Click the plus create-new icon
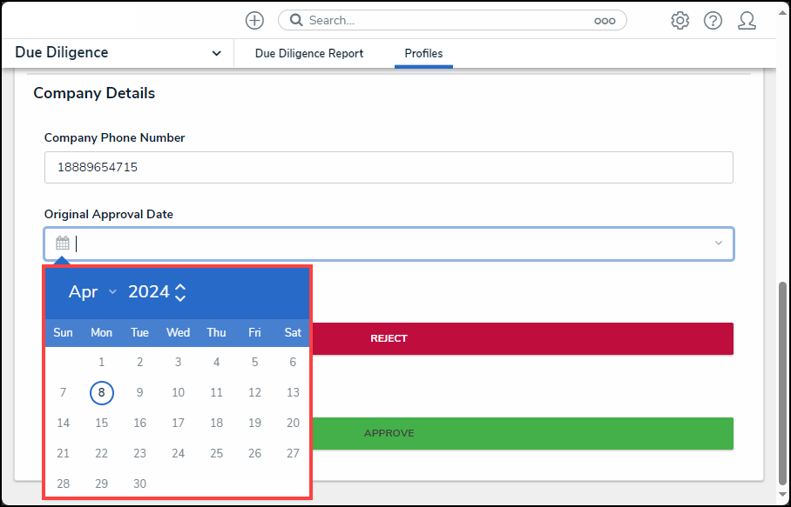Screen dimensions: 791x507 coord(254,21)
